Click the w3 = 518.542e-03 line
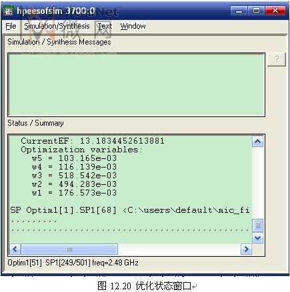 74,176
